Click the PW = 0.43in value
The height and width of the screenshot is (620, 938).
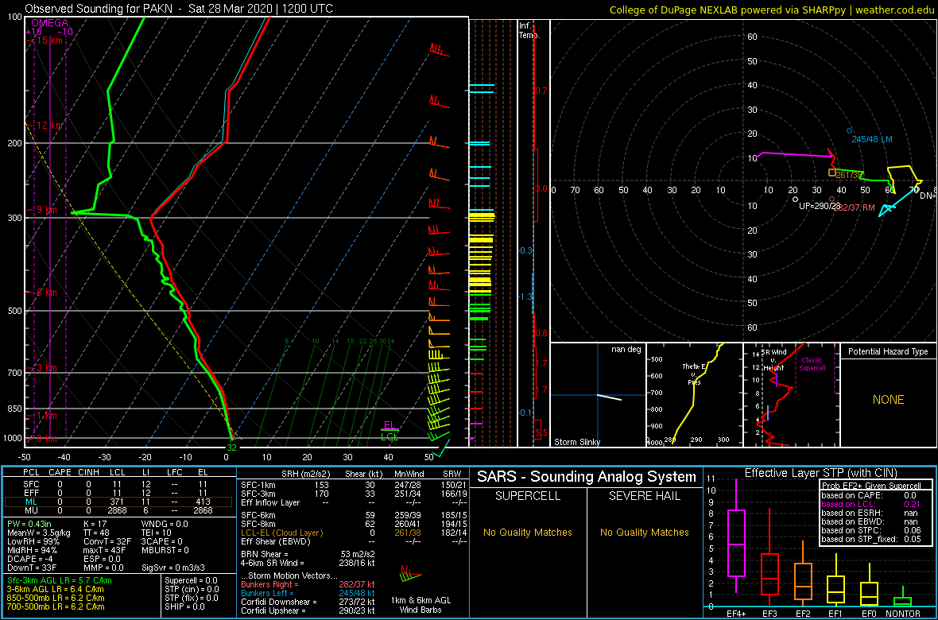33,525
